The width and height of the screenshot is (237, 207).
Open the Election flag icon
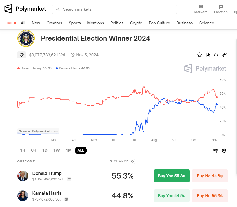(x=221, y=7)
